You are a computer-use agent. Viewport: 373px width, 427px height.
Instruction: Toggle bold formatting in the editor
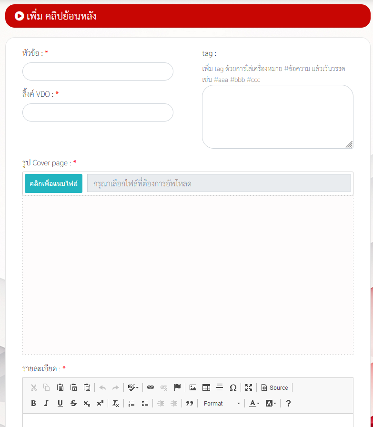click(33, 403)
